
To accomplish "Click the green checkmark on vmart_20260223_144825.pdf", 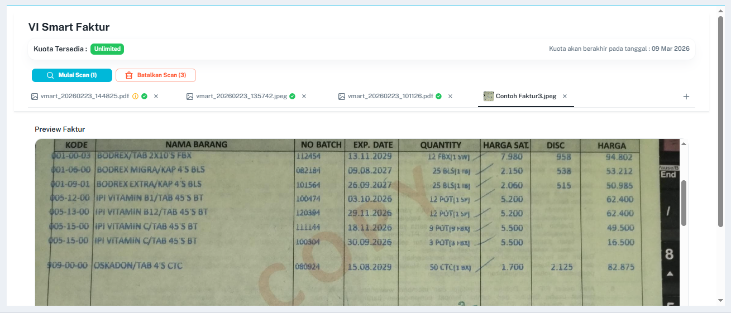I will pos(144,97).
